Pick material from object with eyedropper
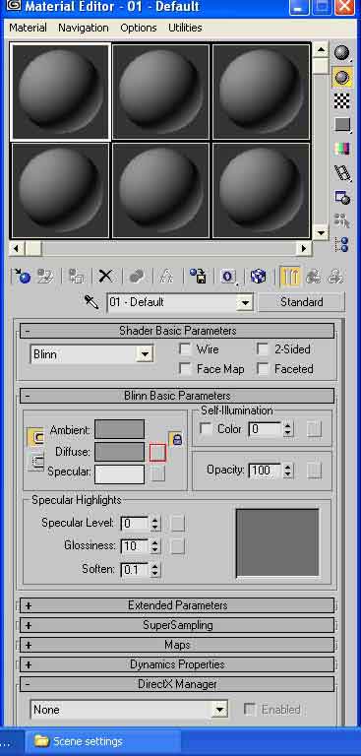Image resolution: width=361 pixels, height=756 pixels. (91, 303)
